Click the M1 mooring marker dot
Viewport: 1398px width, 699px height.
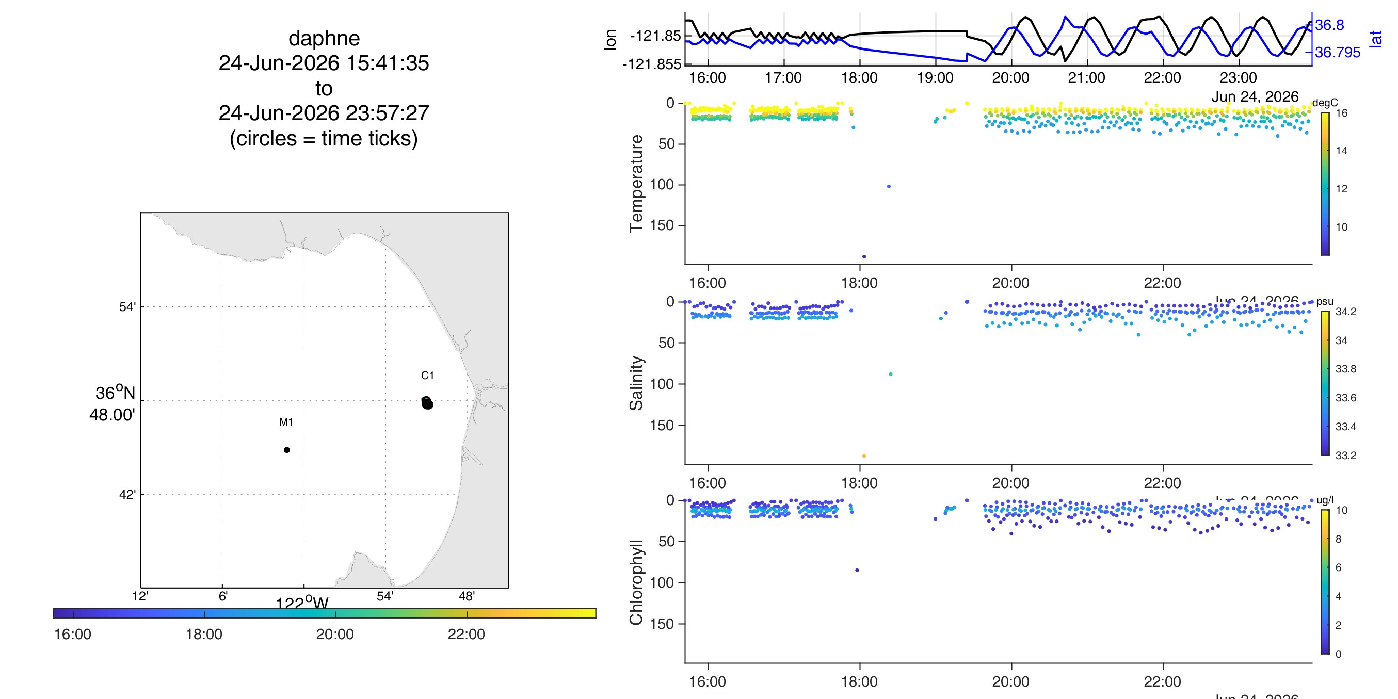pos(286,450)
